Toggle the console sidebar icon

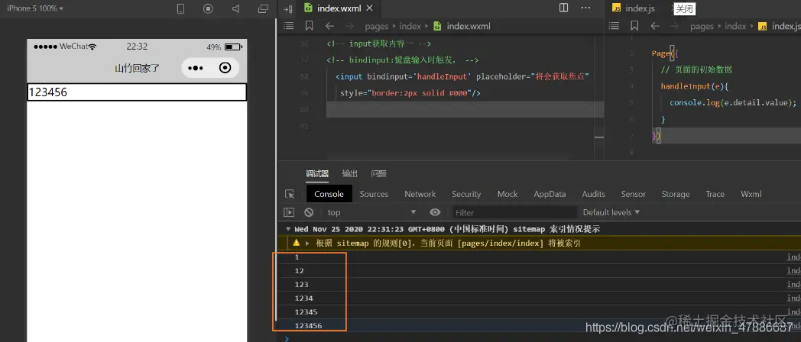[x=289, y=212]
